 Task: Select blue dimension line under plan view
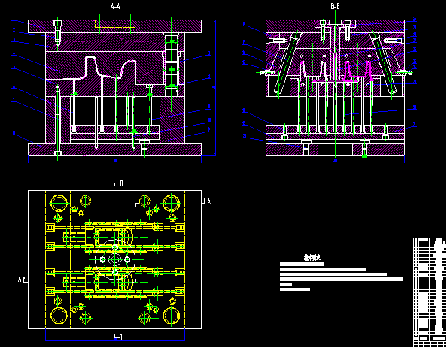[115, 340]
